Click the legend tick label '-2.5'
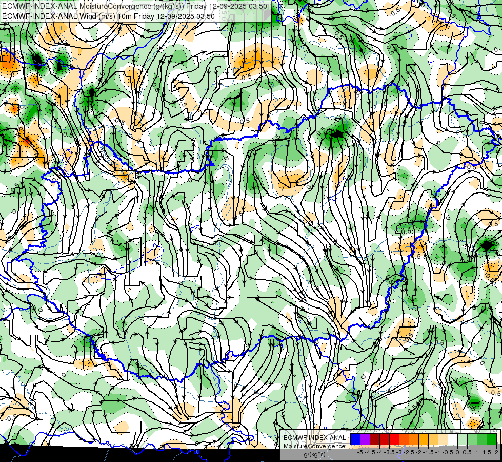The height and width of the screenshot is (462, 502). (x=409, y=452)
